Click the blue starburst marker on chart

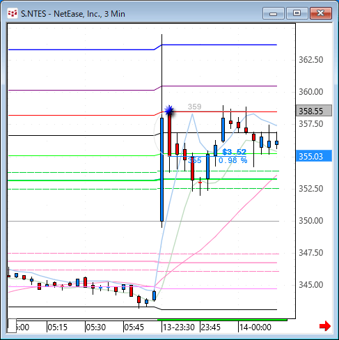pos(169,110)
